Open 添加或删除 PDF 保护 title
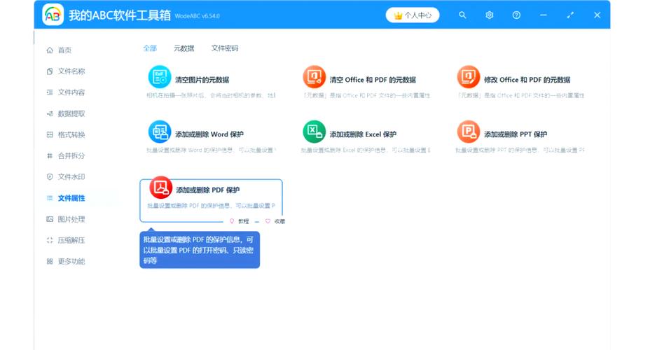 click(208, 190)
